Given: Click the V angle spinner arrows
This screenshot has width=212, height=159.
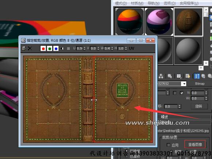Looking at the screenshot, I should [x=206, y=93].
